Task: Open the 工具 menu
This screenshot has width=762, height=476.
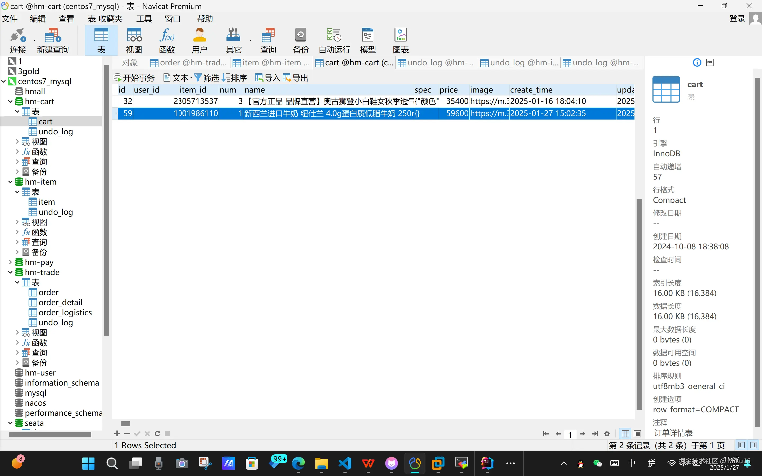Action: point(144,19)
